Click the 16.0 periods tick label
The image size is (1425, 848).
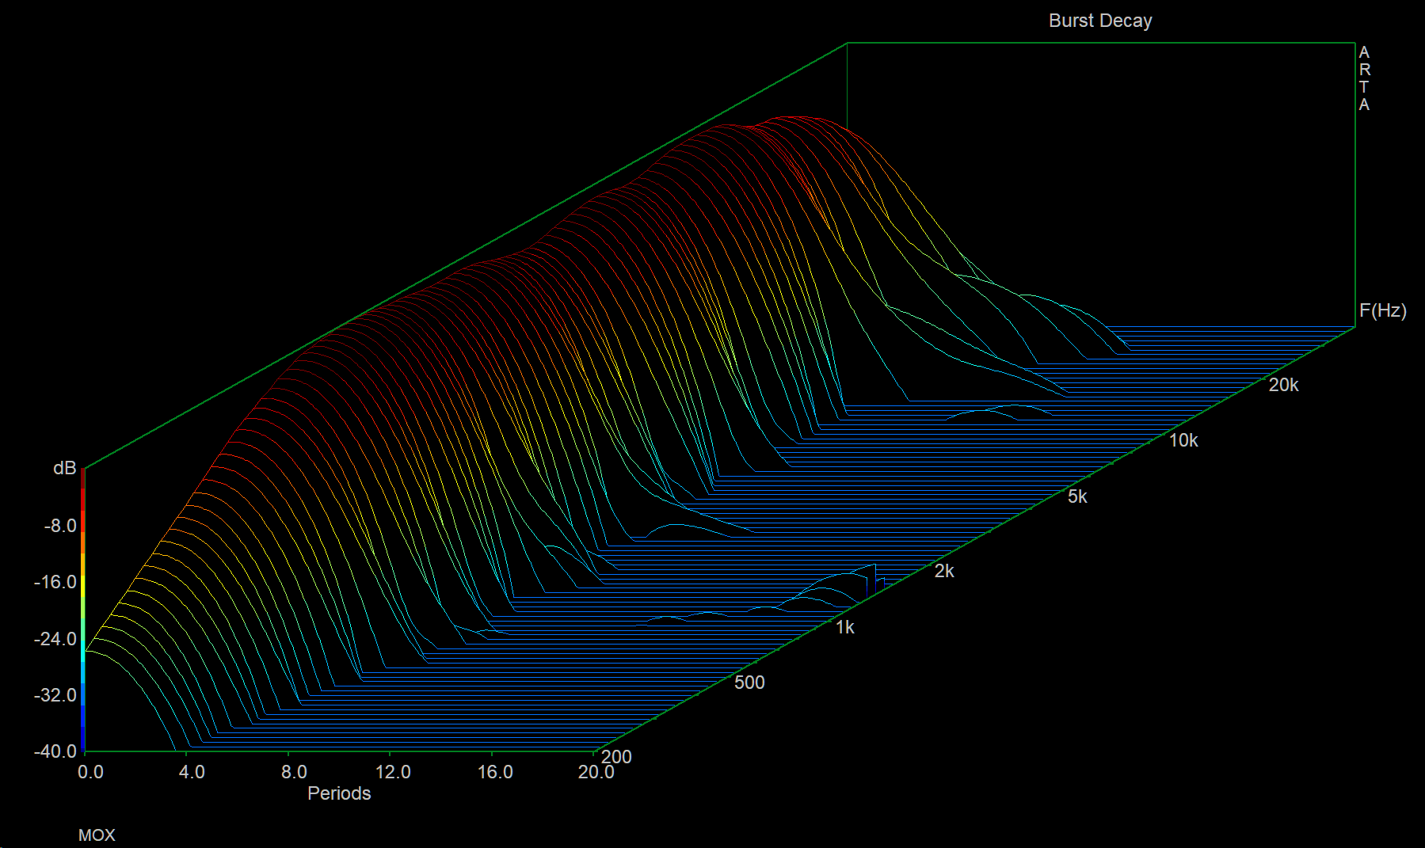(x=495, y=772)
